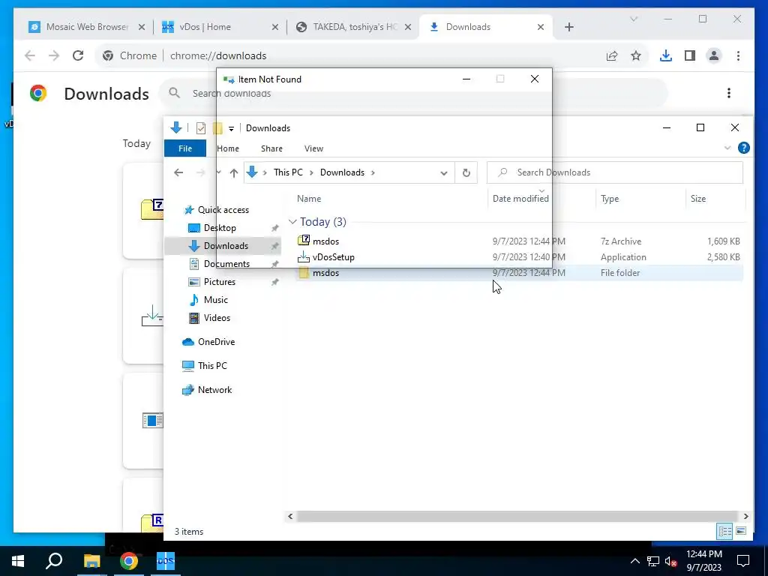768x576 pixels.
Task: Refresh the Downloads folder view
Action: [x=466, y=172]
